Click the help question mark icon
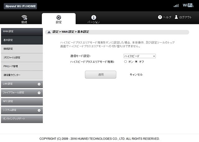Image resolution: width=199 pixels, height=142 pixels. [160, 17]
